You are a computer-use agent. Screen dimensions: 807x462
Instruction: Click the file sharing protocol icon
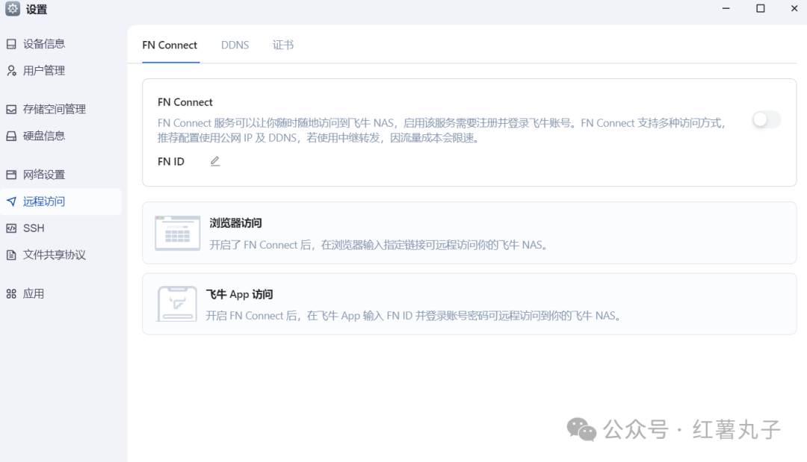[11, 255]
